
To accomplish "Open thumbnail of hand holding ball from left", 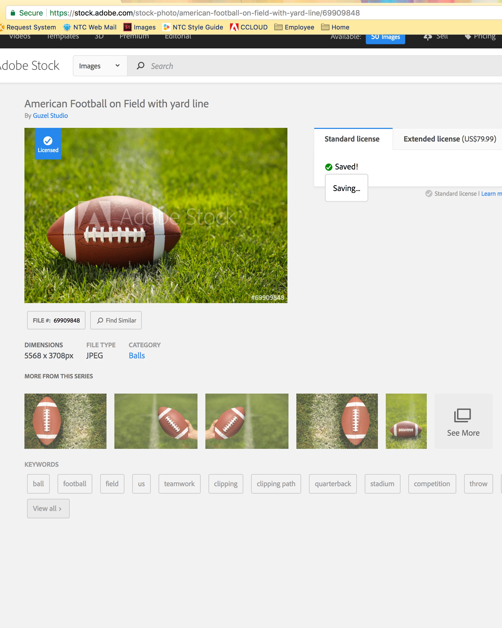I will (247, 421).
